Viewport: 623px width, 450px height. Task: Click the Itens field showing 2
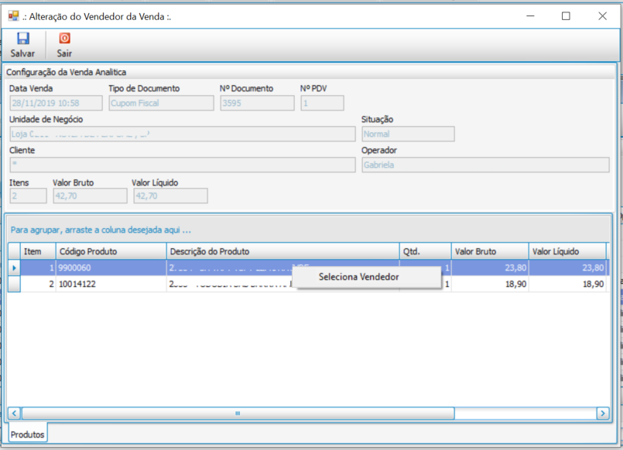pyautogui.click(x=28, y=196)
